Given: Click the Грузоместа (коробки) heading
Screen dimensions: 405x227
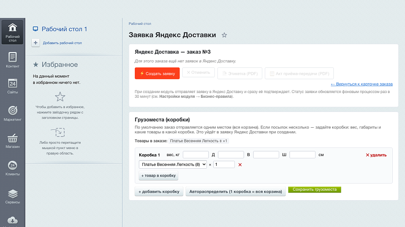Looking at the screenshot, I should pyautogui.click(x=162, y=120).
